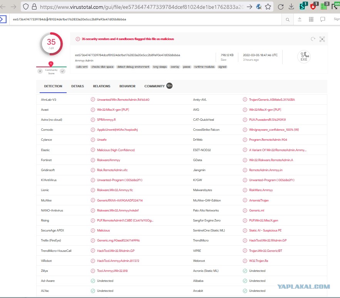Switch to the DETECTION tab
Viewport: 340px width, 298px height.
coord(53,86)
